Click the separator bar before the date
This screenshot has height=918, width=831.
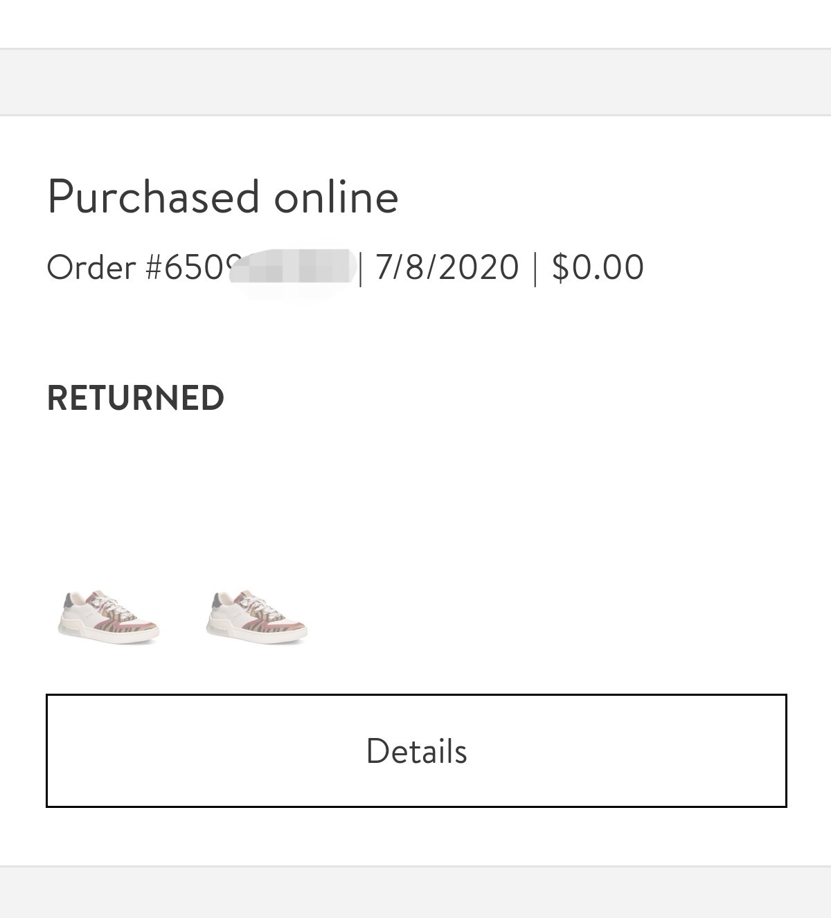(x=361, y=267)
